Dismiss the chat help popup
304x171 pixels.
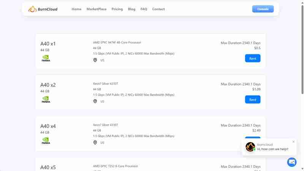pos(293,142)
